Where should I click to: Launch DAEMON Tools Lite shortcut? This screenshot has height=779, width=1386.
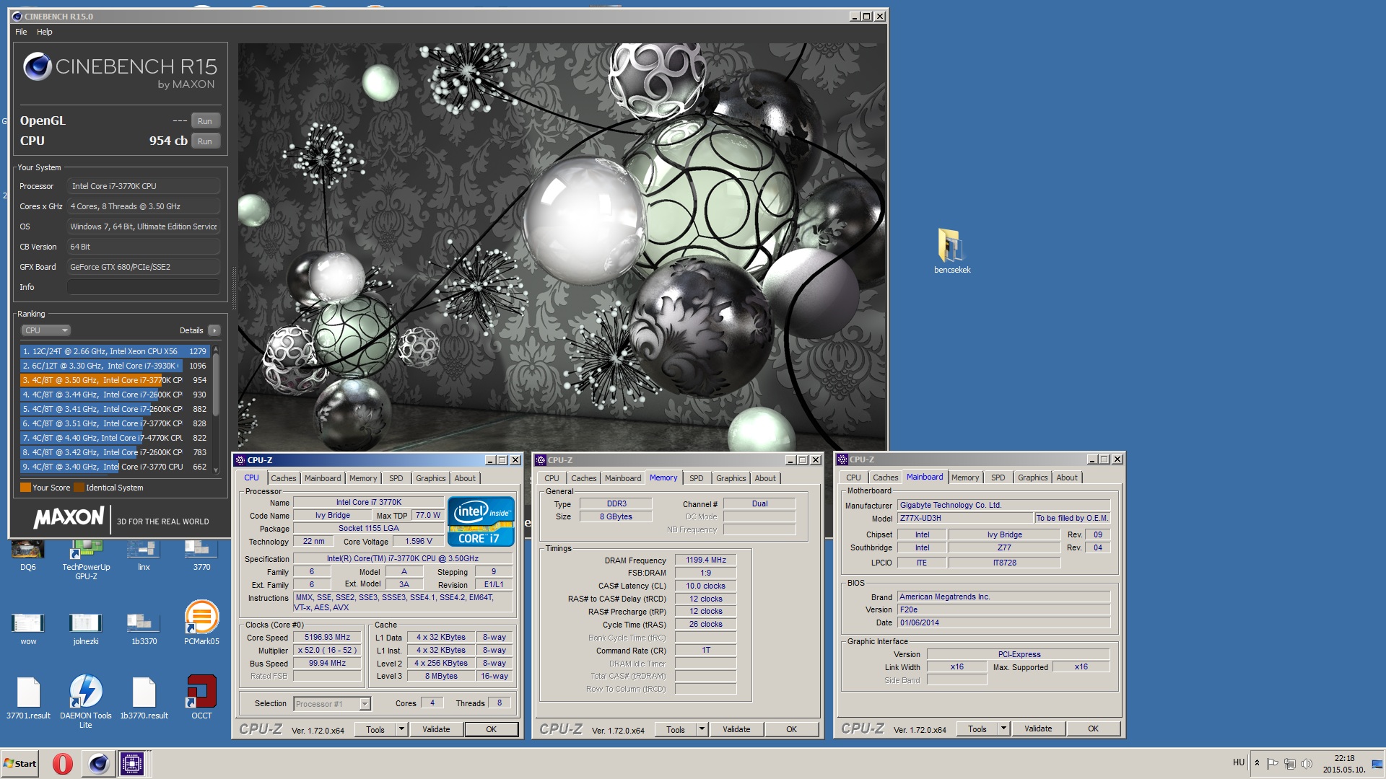86,703
